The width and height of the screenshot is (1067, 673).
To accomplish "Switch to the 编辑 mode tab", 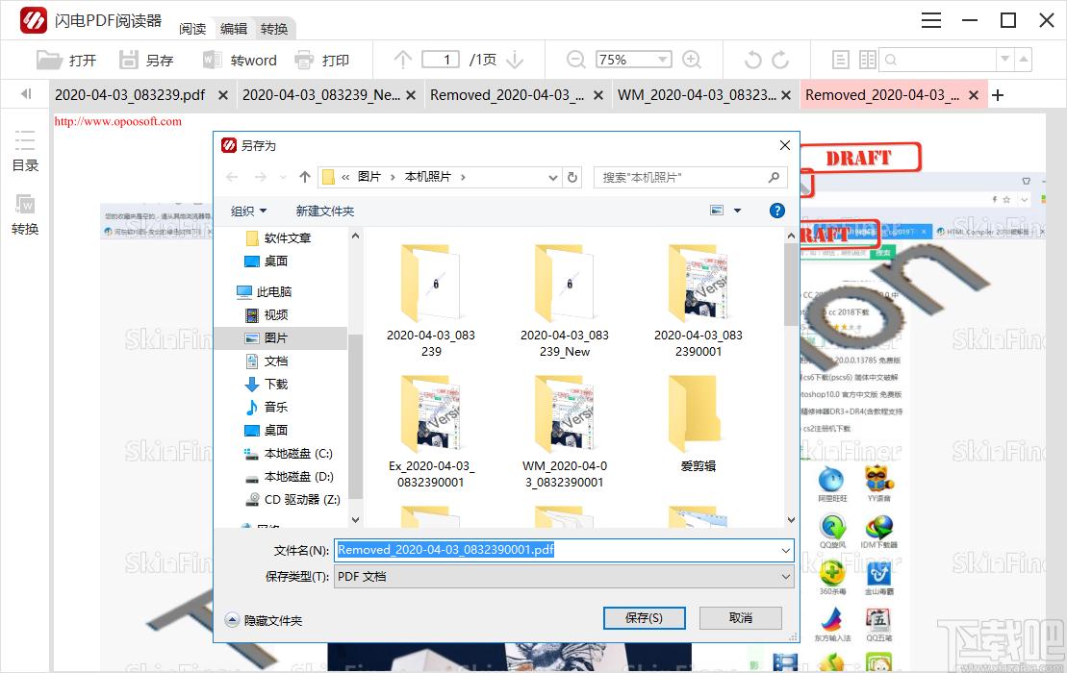I will click(234, 29).
